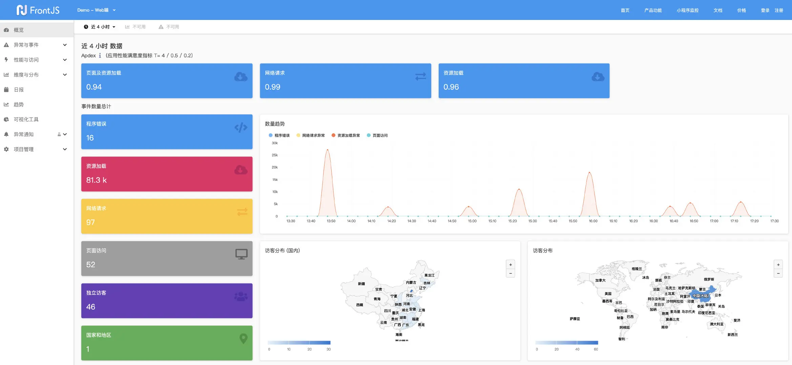This screenshot has width=792, height=365.
Task: Click the domestic map color range slider
Action: point(299,343)
